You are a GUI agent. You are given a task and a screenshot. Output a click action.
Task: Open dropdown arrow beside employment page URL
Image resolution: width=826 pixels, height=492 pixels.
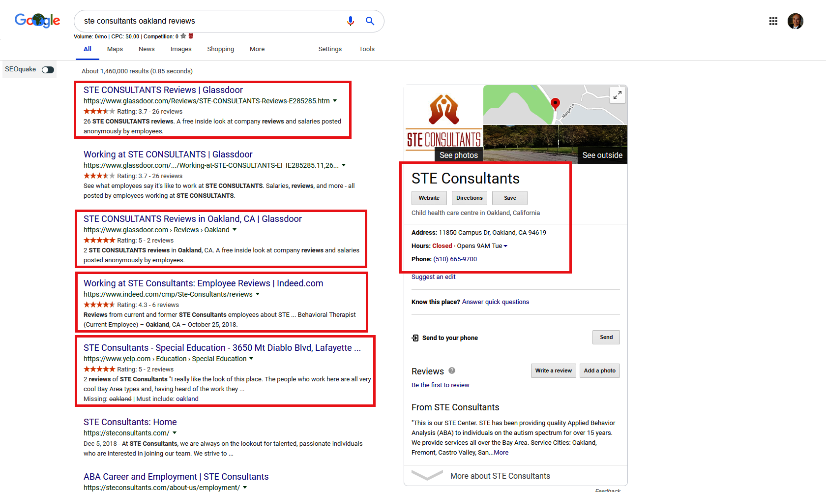tap(245, 488)
